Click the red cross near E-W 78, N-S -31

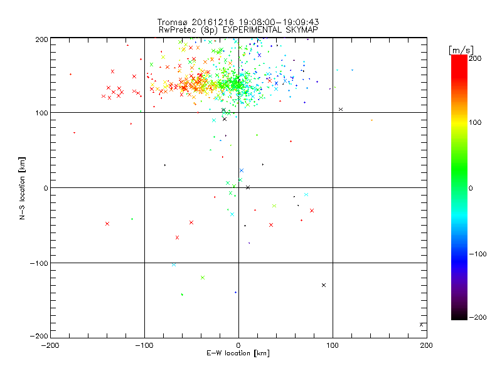(312, 211)
